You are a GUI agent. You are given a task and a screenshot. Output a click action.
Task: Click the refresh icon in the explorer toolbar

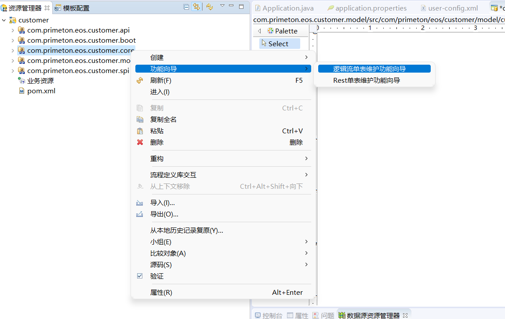(209, 7)
